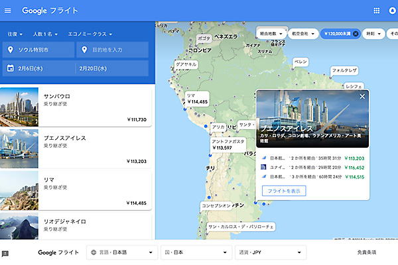Open the リオデジャネイロ destination card

[76, 226]
